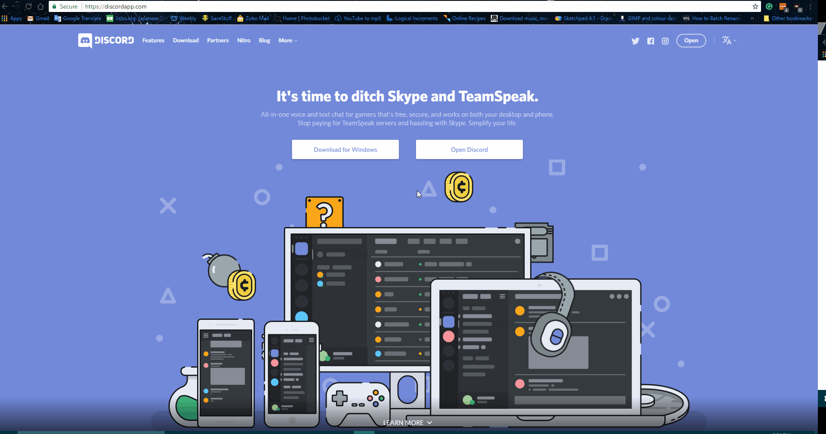This screenshot has height=434, width=826.
Task: Open the Partners nav link
Action: point(218,41)
